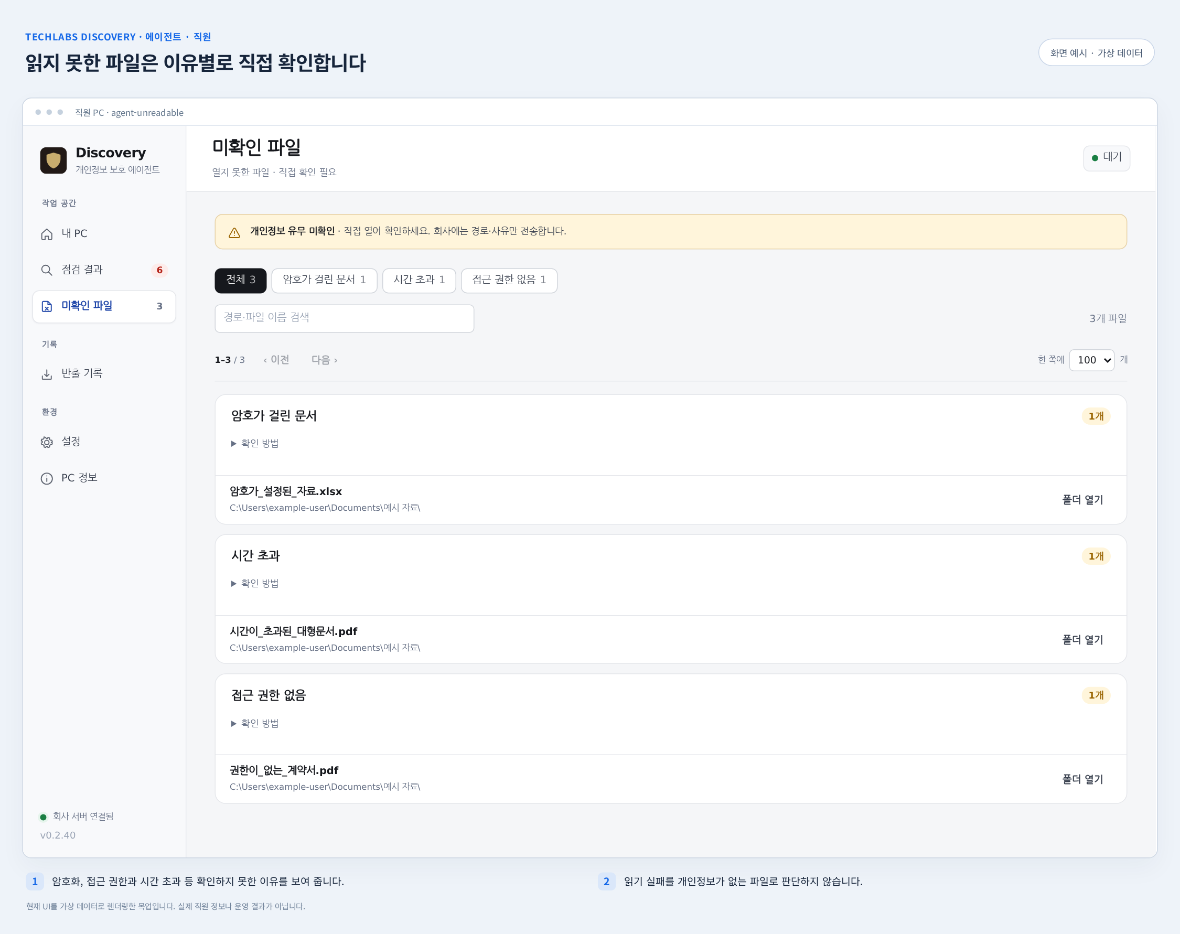The width and height of the screenshot is (1180, 934).
Task: Open folder for 암호가_설정된_자료.xlsx
Action: click(x=1082, y=500)
